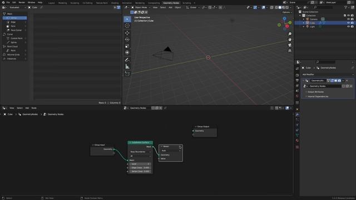Click the Blender logo in top bar

[3, 2]
